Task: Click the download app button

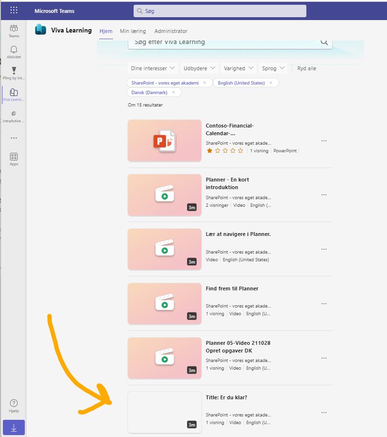Action: point(14,427)
